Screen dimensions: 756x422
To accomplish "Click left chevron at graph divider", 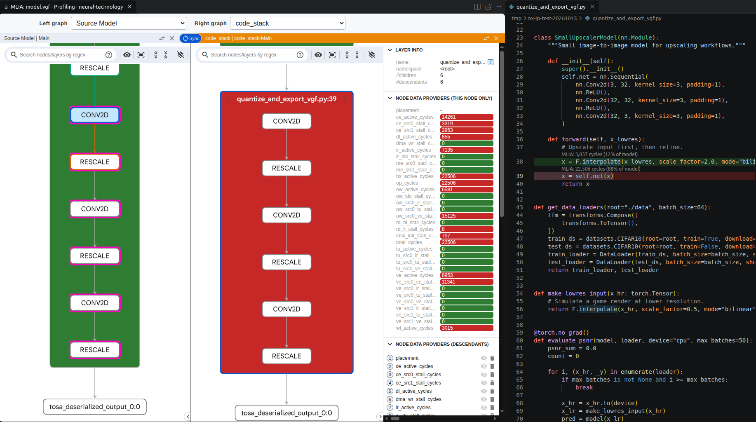I will (x=188, y=417).
